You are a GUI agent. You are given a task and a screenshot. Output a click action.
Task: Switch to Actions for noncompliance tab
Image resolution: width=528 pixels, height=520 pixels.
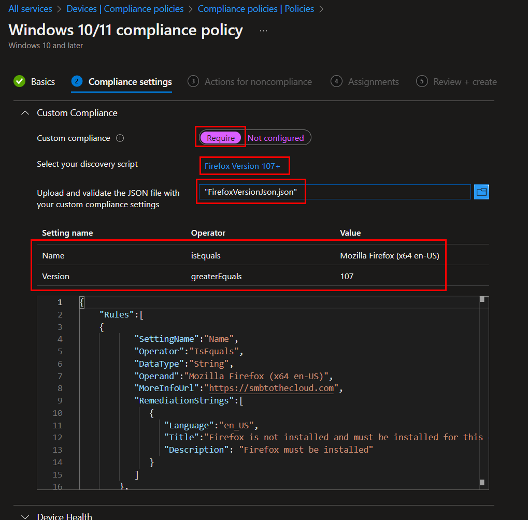coord(258,82)
